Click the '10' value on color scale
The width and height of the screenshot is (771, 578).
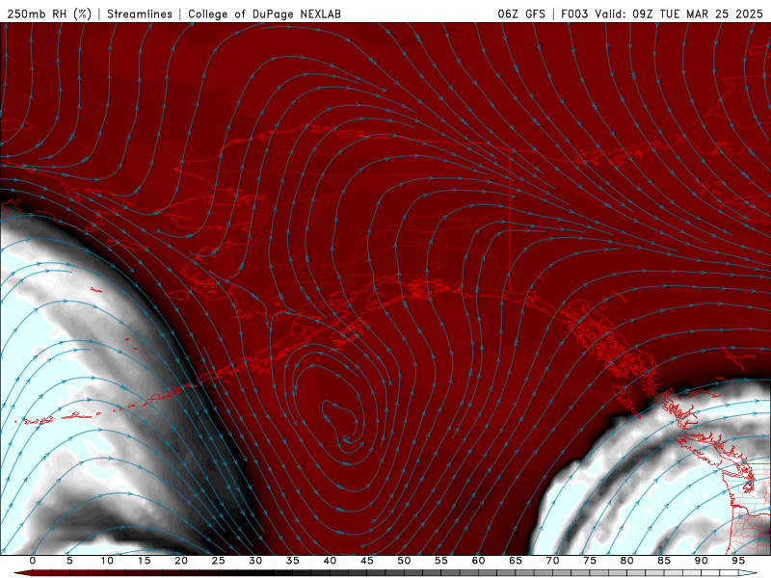[x=107, y=561]
